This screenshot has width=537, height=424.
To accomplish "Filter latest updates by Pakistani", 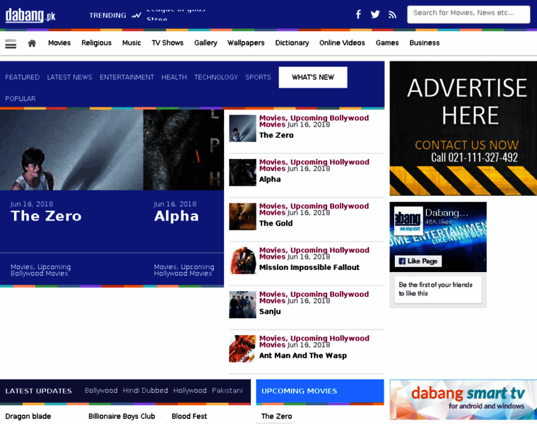I will 227,391.
